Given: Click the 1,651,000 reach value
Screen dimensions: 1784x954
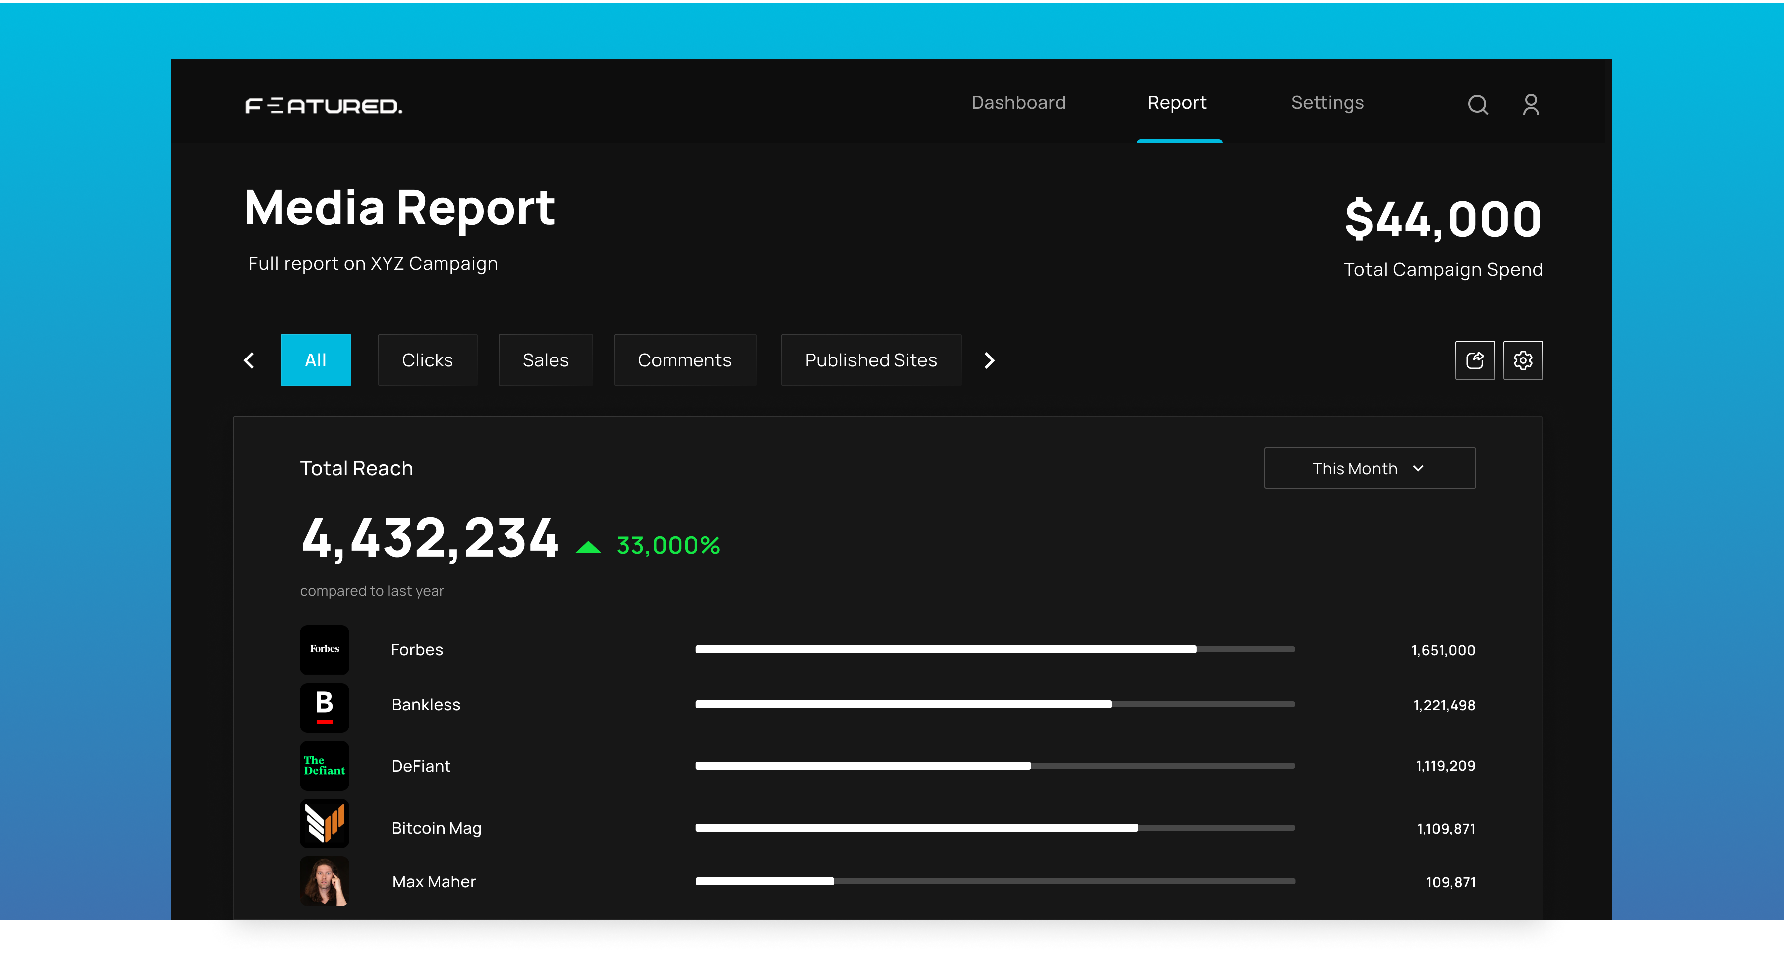Looking at the screenshot, I should pyautogui.click(x=1443, y=651).
